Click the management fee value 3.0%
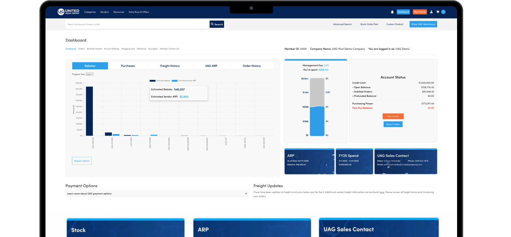 326,65
